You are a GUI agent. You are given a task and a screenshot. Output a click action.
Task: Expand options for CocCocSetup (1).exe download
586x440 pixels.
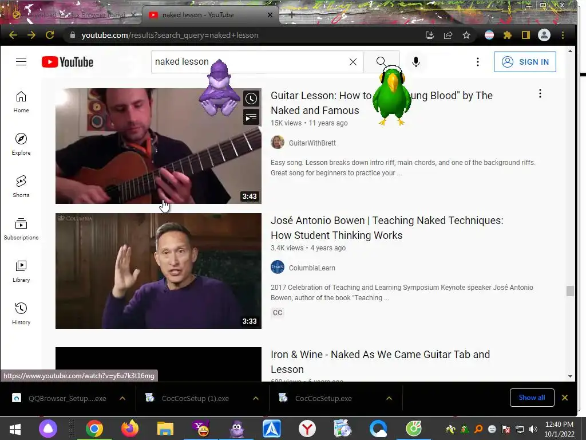coord(256,399)
